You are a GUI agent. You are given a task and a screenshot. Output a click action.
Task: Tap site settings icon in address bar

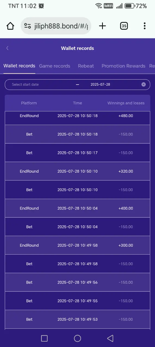click(27, 26)
